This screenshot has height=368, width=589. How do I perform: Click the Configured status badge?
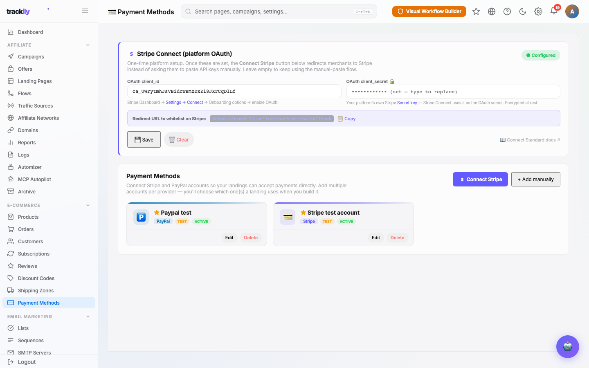tap(541, 55)
